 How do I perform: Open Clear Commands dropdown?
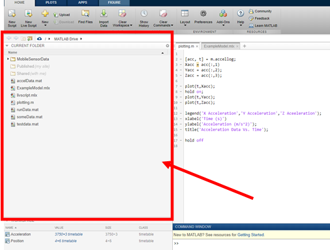(x=163, y=18)
